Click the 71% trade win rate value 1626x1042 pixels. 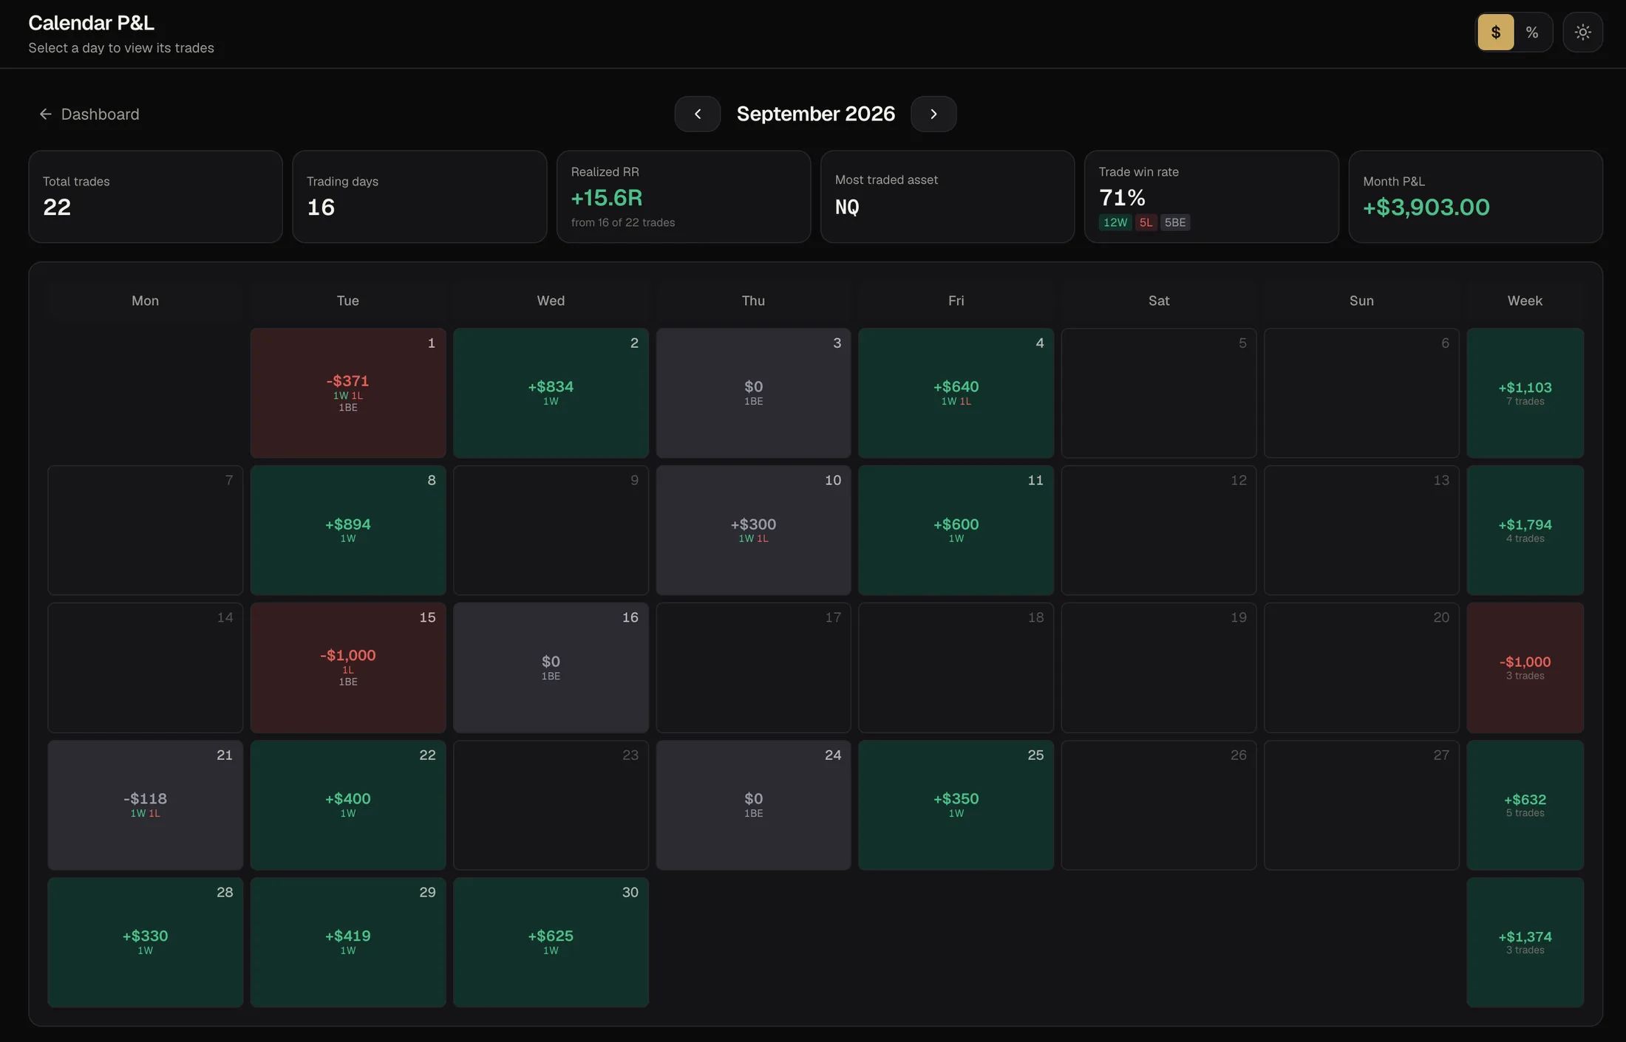(1122, 198)
